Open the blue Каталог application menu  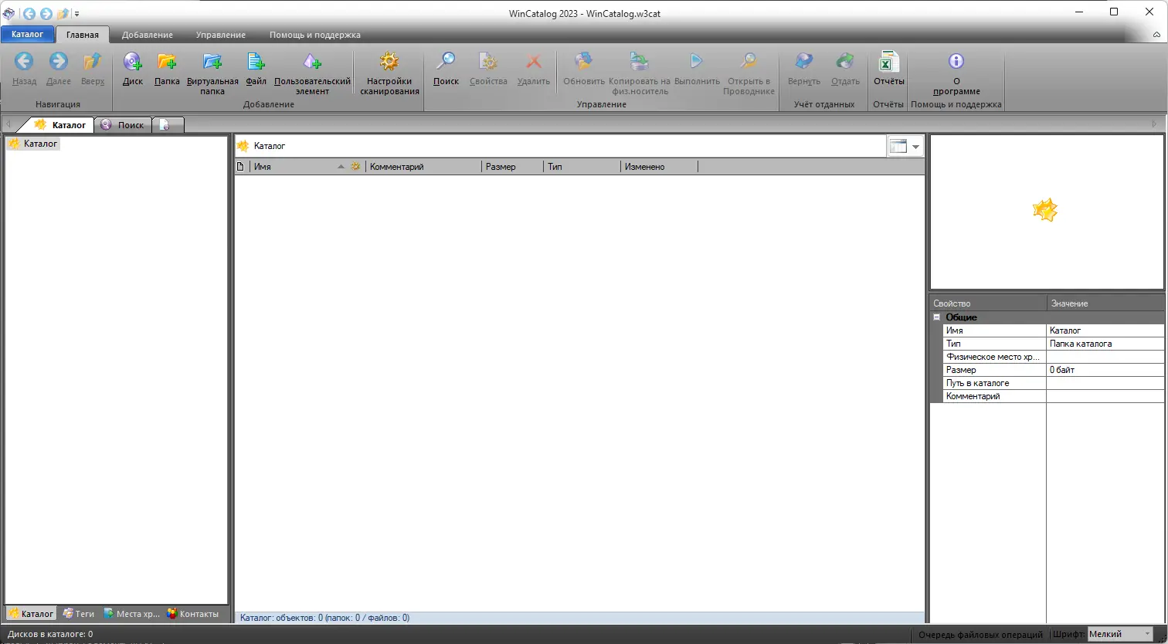pyautogui.click(x=28, y=34)
